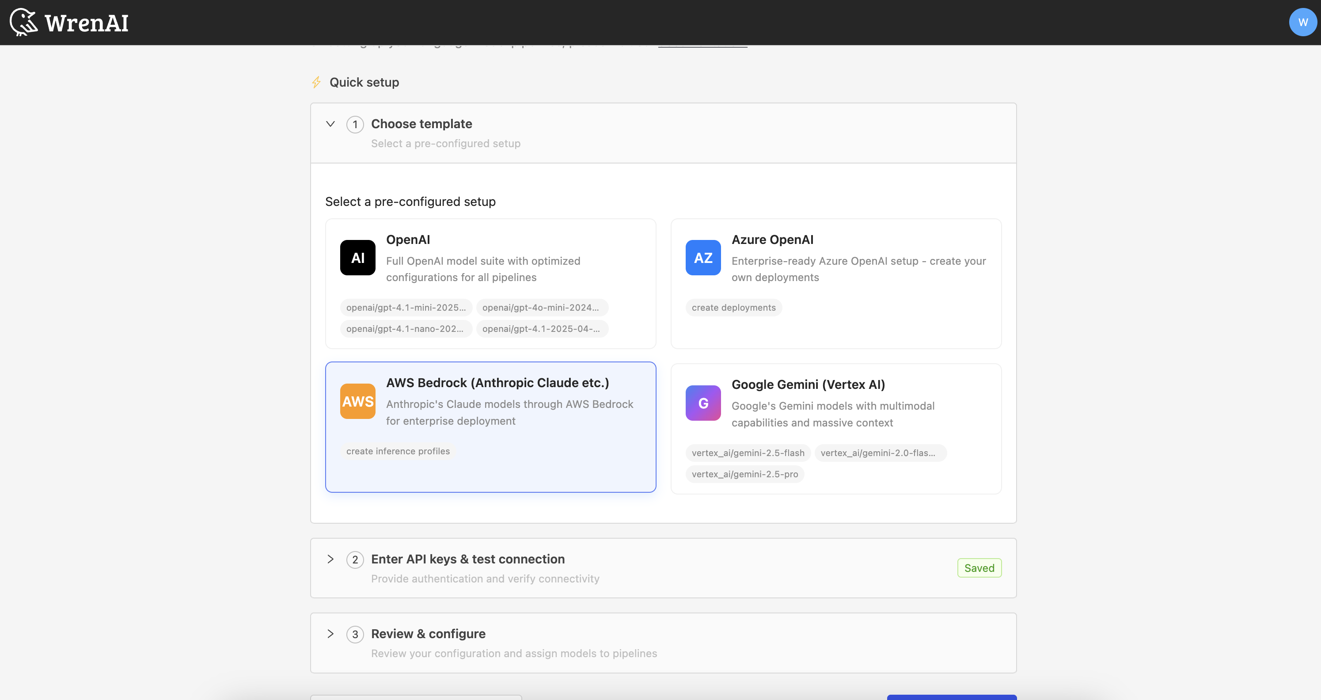Expand the Review & configure step
The width and height of the screenshot is (1321, 700).
[330, 634]
